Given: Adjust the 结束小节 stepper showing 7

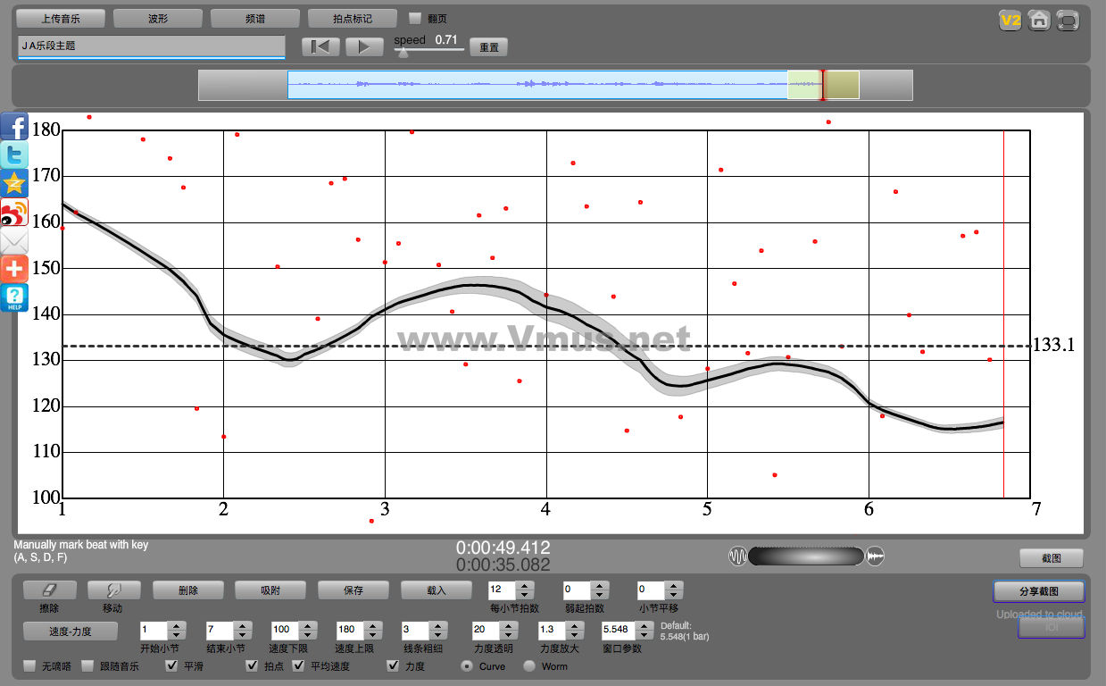Looking at the screenshot, I should [x=242, y=630].
